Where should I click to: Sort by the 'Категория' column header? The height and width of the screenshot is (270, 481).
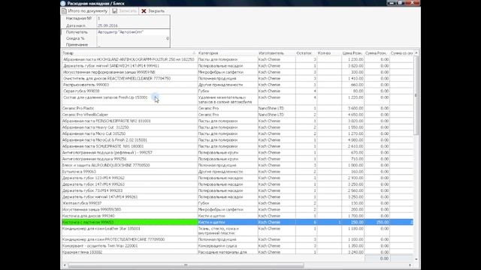coord(227,53)
